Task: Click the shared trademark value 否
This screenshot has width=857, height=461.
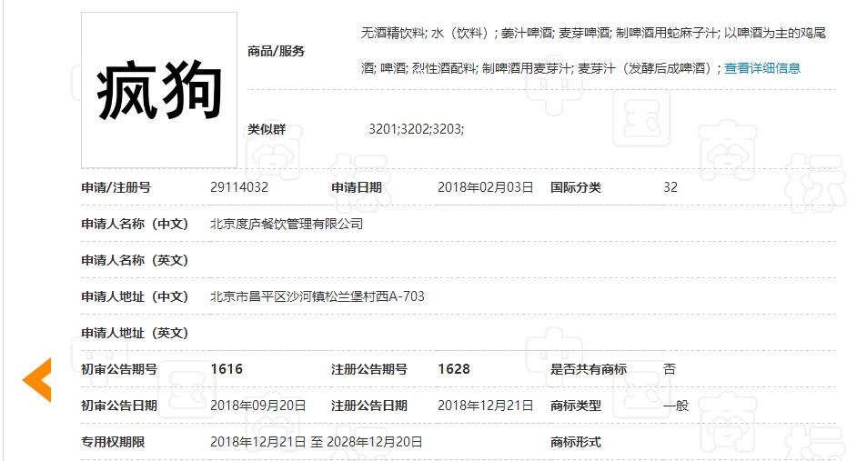Action: coord(670,369)
